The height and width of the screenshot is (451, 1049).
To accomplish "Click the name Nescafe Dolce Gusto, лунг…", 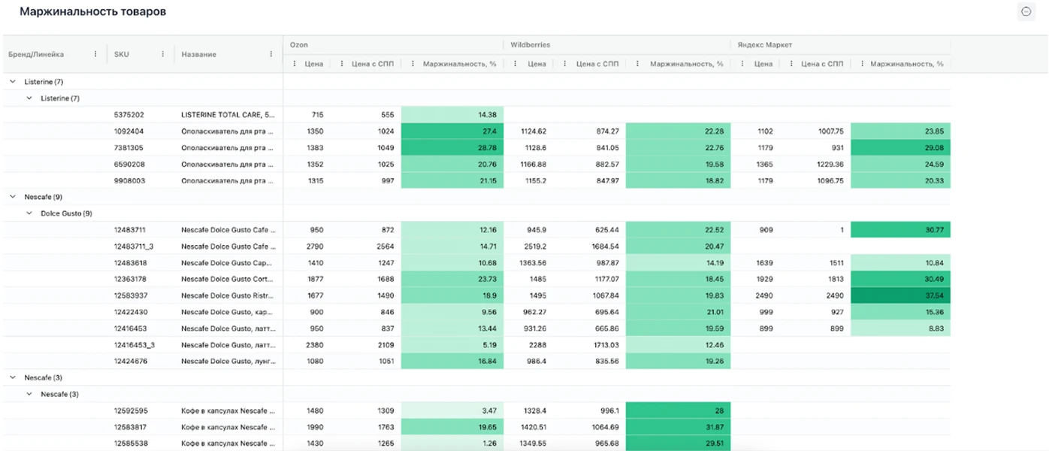I will tap(228, 362).
